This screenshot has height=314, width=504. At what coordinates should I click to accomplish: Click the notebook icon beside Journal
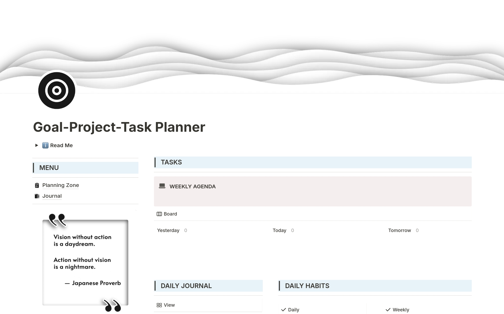click(37, 196)
